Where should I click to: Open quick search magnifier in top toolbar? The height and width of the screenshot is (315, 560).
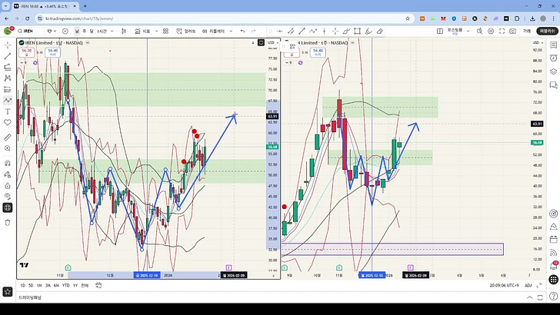tap(480, 31)
